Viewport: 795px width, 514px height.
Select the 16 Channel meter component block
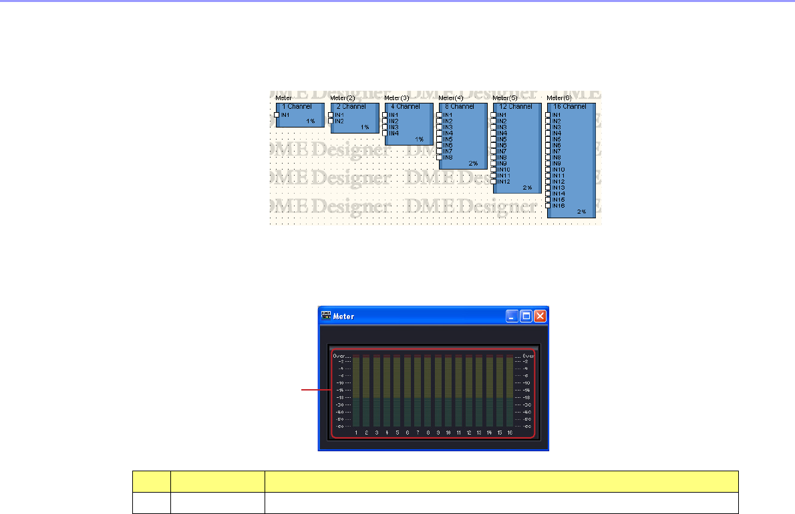572,160
